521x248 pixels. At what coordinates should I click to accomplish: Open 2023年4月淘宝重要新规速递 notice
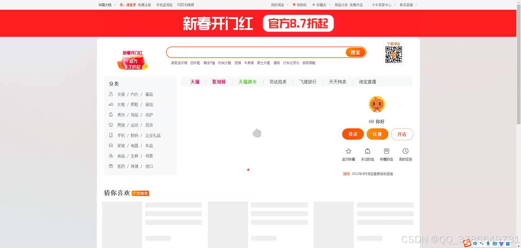coord(372,174)
